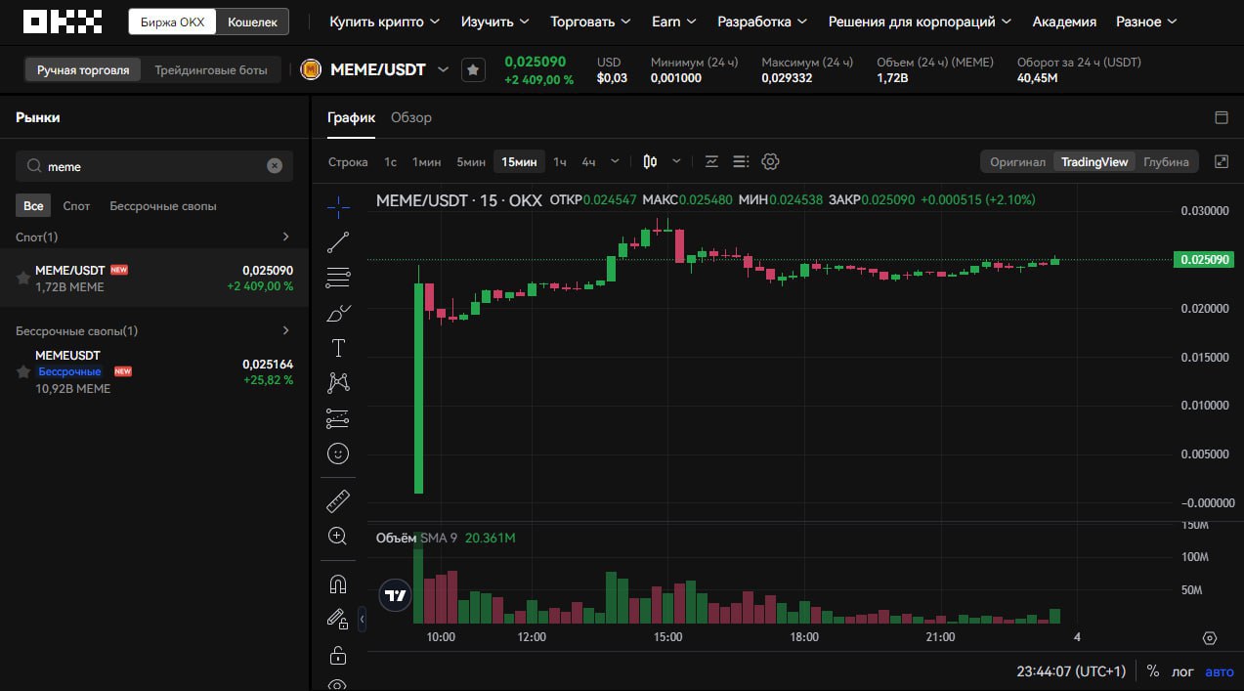Switch to Обзор tab

pyautogui.click(x=411, y=117)
